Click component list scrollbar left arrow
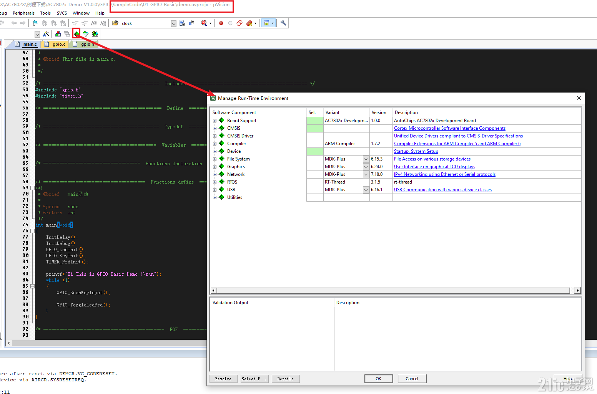The width and height of the screenshot is (597, 394). click(x=214, y=290)
